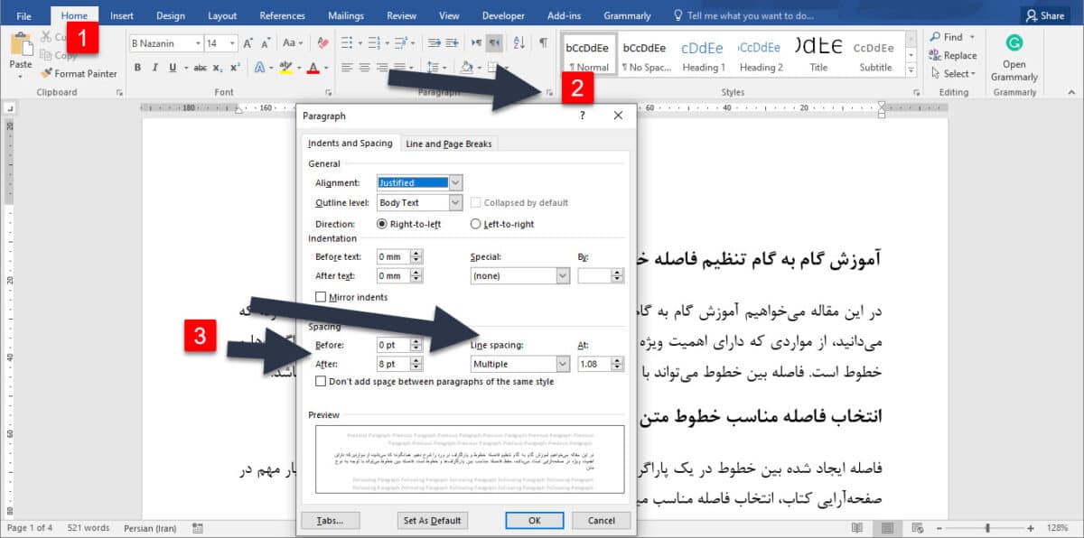Open the B Nazanin font name dropdown
The width and height of the screenshot is (1084, 538).
tap(196, 43)
